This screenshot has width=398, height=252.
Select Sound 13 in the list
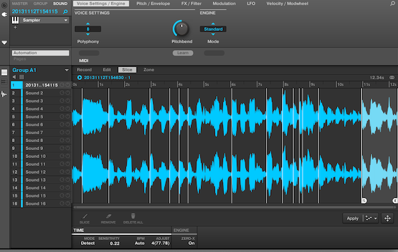[35, 180]
